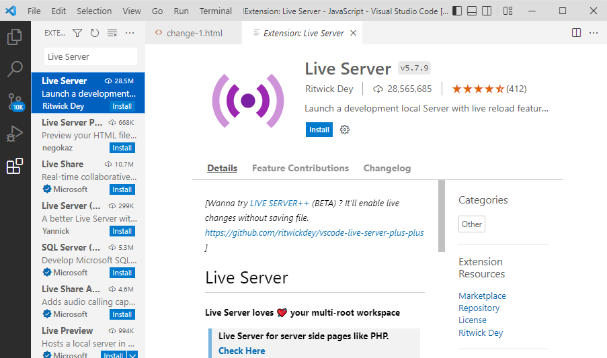The width and height of the screenshot is (607, 358).
Task: Toggle secondary side bar visibility
Action: click(487, 11)
